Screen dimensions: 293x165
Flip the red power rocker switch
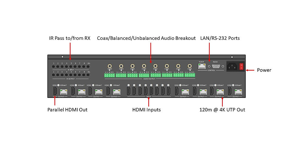pyautogui.click(x=241, y=66)
